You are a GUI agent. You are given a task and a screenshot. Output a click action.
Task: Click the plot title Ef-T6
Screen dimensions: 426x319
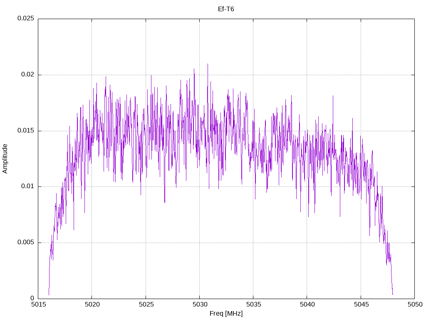click(x=226, y=9)
